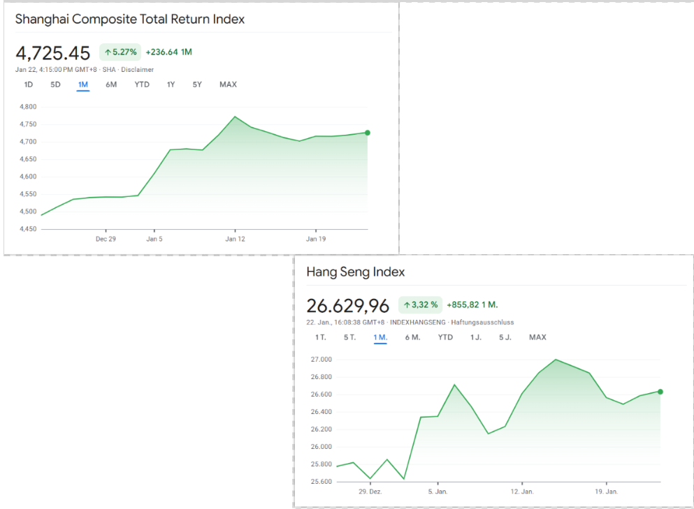Screen dimensions: 694x509
Task: Select 5D range on Shanghai Composite chart
Action: coord(55,84)
